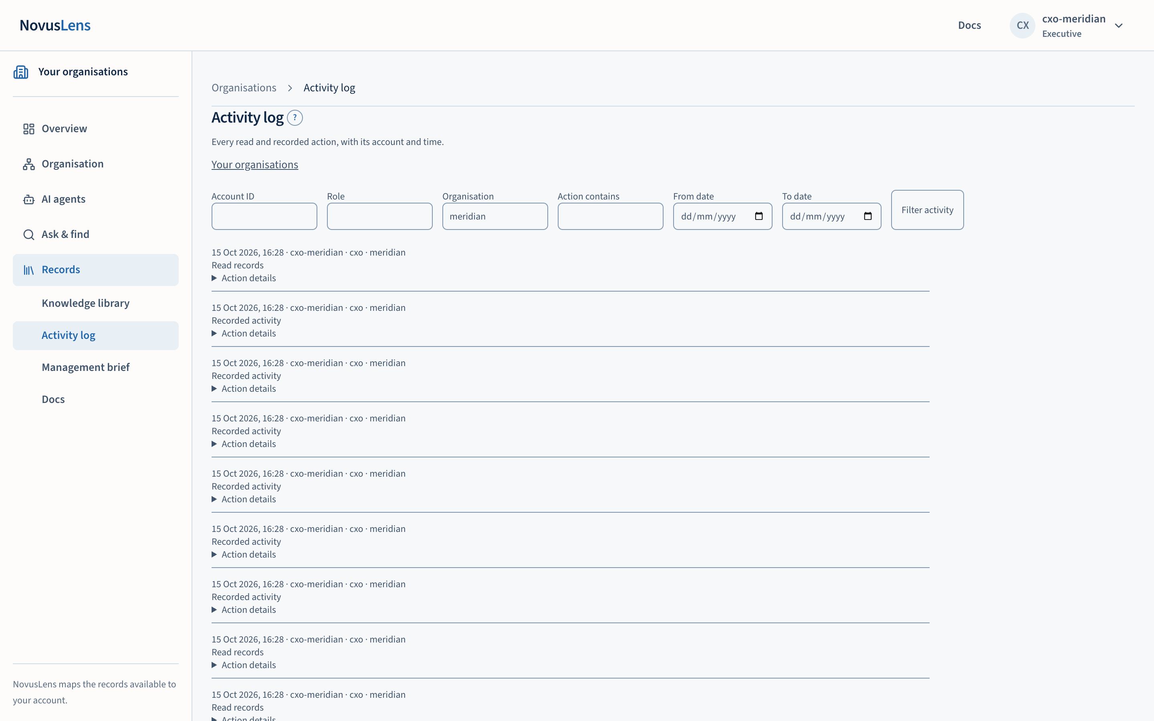Focus the Role filter field
1154x721 pixels.
[379, 216]
